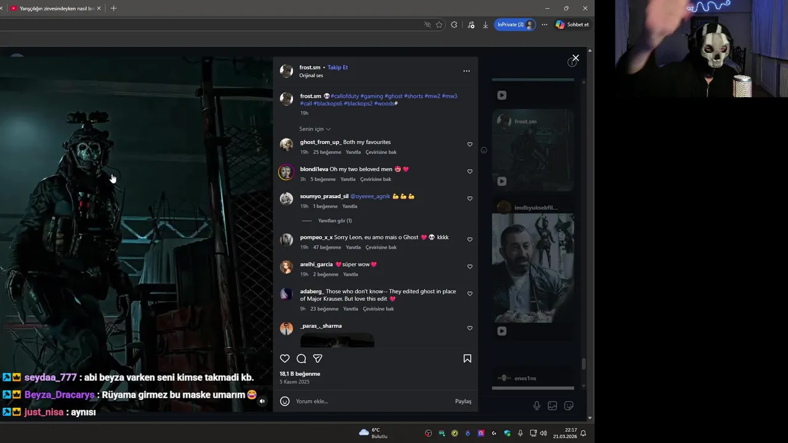Image resolution: width=788 pixels, height=443 pixels.
Task: Open the emoji picker in the comment box
Action: tap(284, 401)
